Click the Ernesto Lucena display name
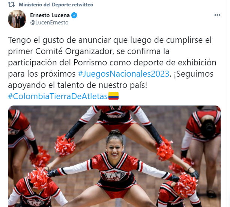The height and width of the screenshot is (207, 230). click(x=50, y=15)
